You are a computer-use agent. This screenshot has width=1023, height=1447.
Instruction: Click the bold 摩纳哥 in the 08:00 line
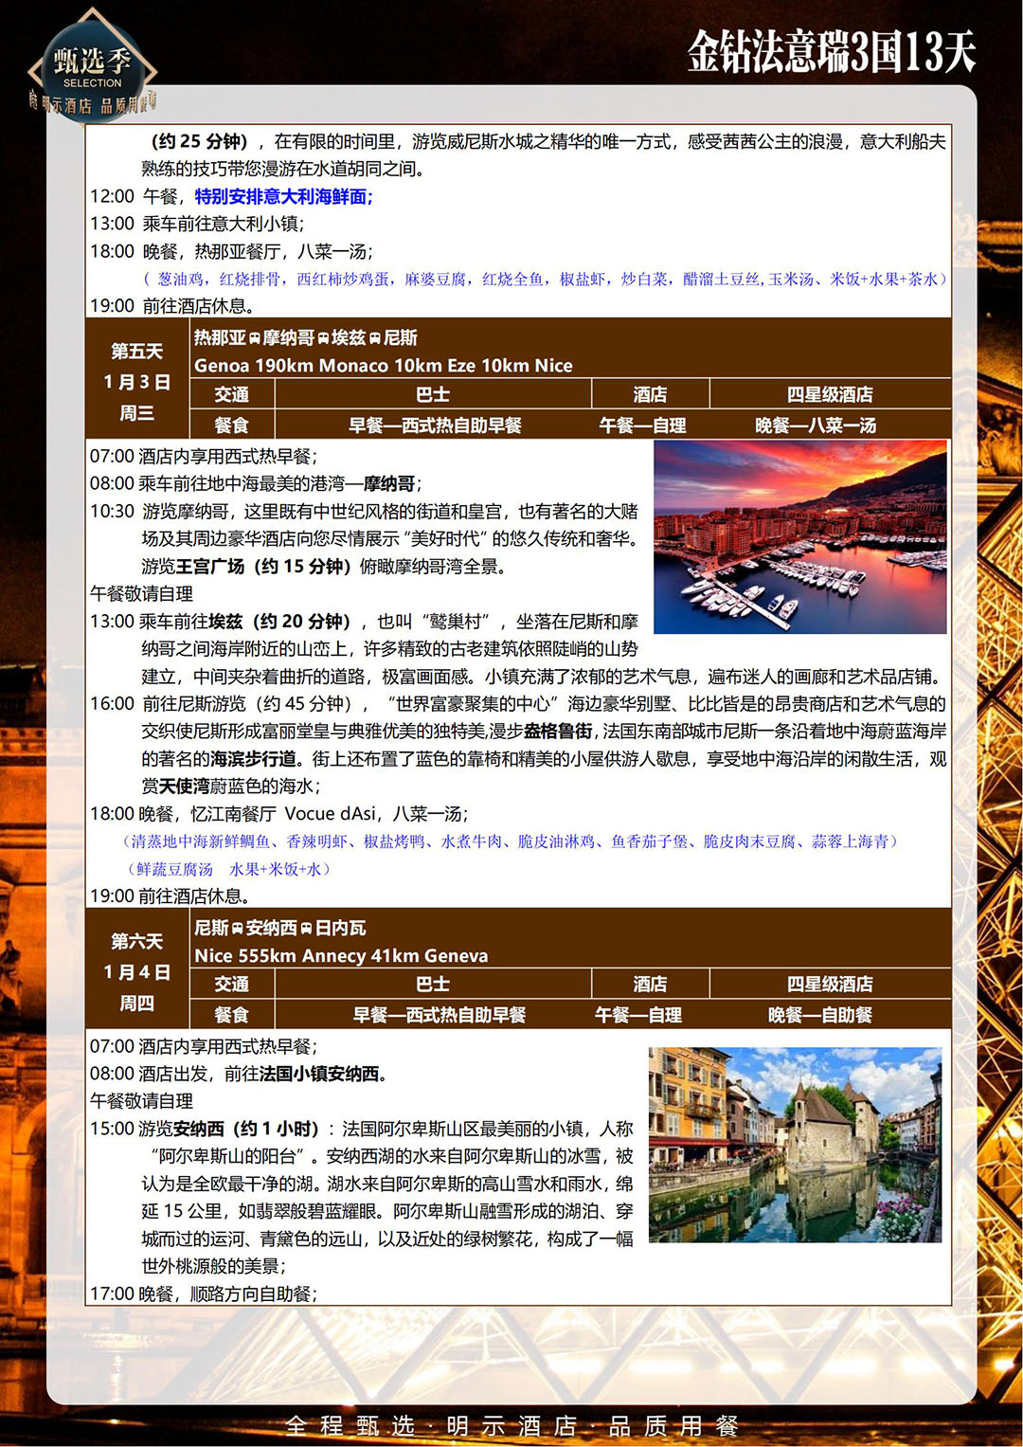click(389, 483)
